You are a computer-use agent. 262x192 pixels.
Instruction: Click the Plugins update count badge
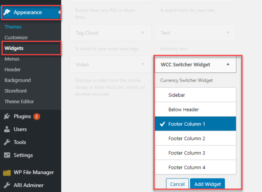(37, 116)
